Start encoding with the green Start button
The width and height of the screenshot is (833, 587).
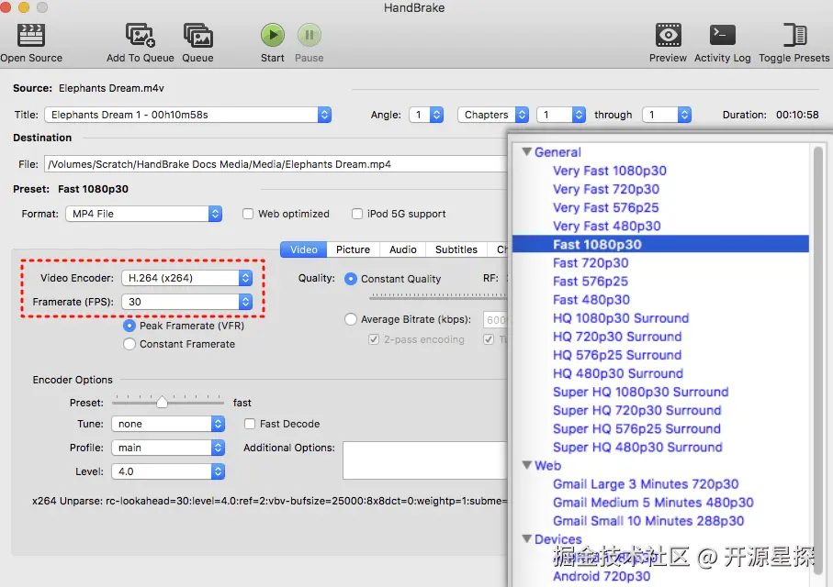pos(273,35)
